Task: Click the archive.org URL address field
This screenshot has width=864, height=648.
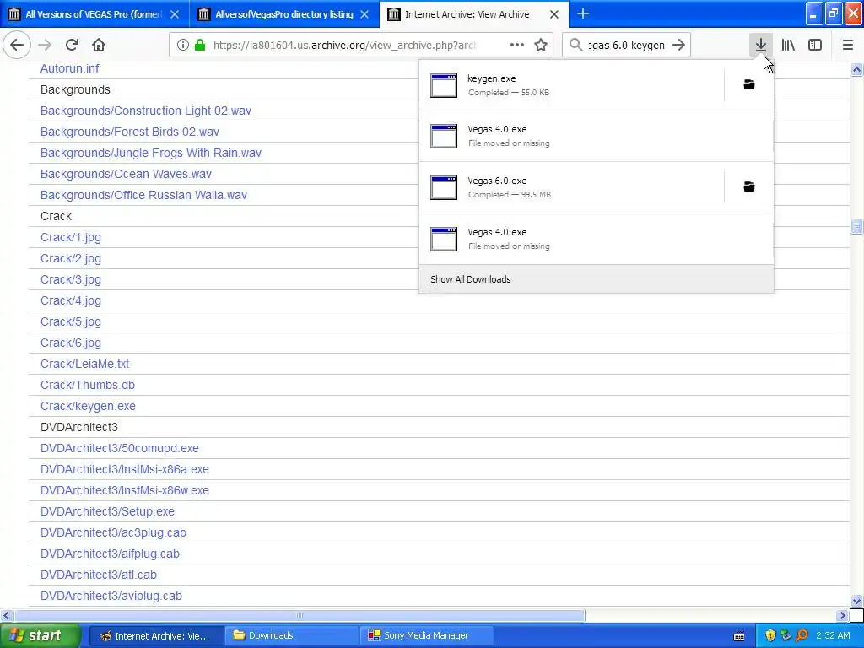Action: point(344,46)
